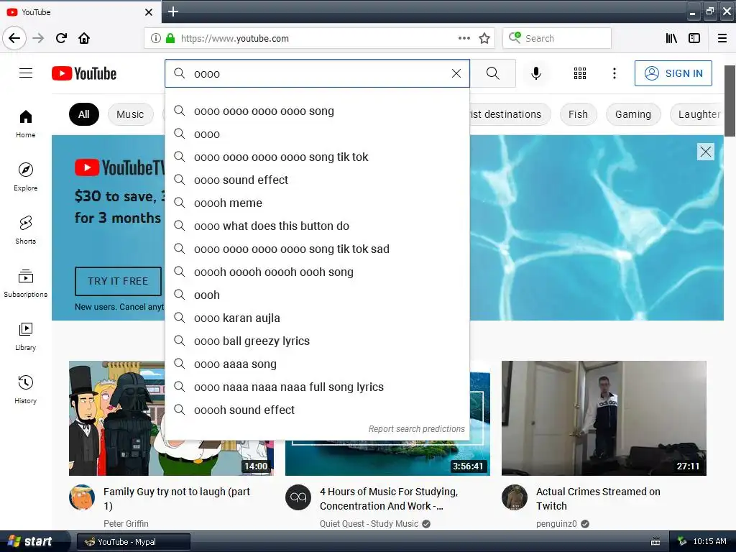Click the YouTube logo
736x552 pixels.
[84, 73]
